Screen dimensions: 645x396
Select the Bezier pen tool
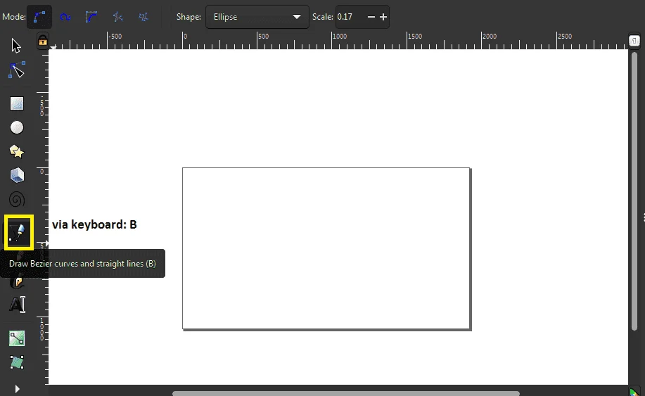(18, 232)
